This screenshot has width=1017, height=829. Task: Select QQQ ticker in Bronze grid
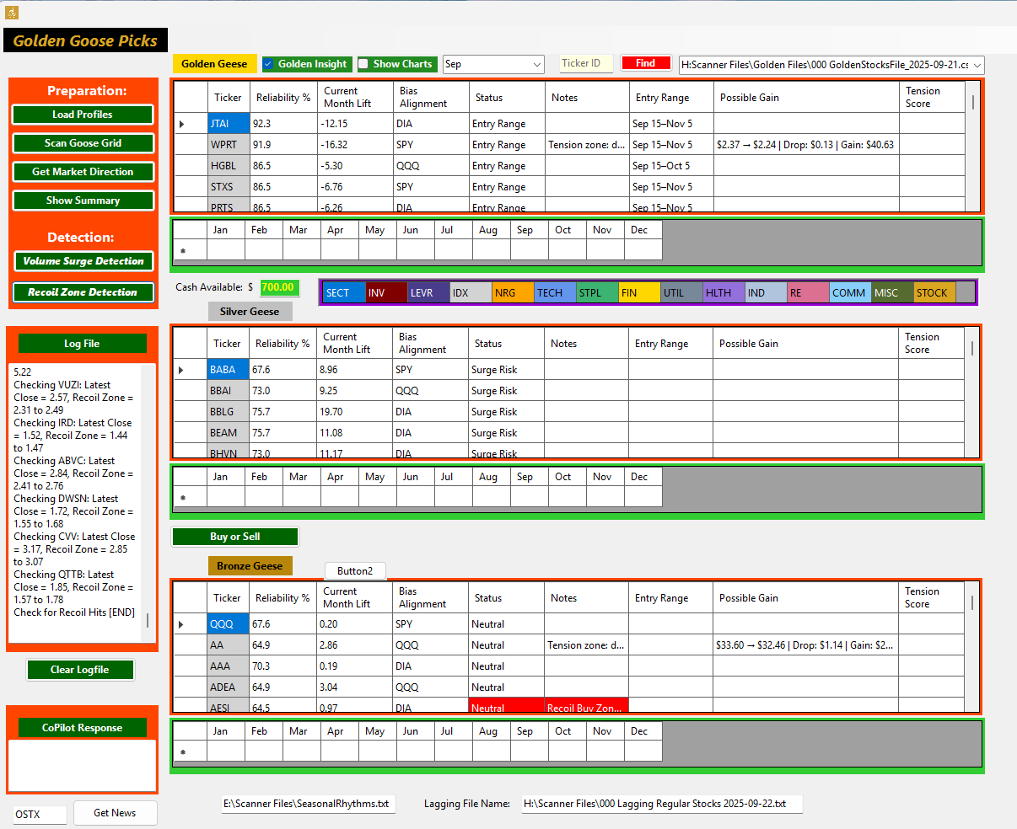(x=228, y=624)
